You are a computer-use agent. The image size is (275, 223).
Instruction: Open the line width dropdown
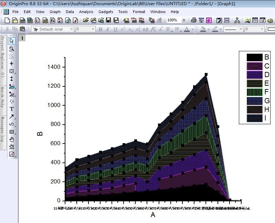click(x=262, y=29)
